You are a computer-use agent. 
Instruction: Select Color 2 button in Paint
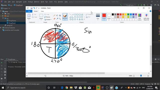point(109,17)
